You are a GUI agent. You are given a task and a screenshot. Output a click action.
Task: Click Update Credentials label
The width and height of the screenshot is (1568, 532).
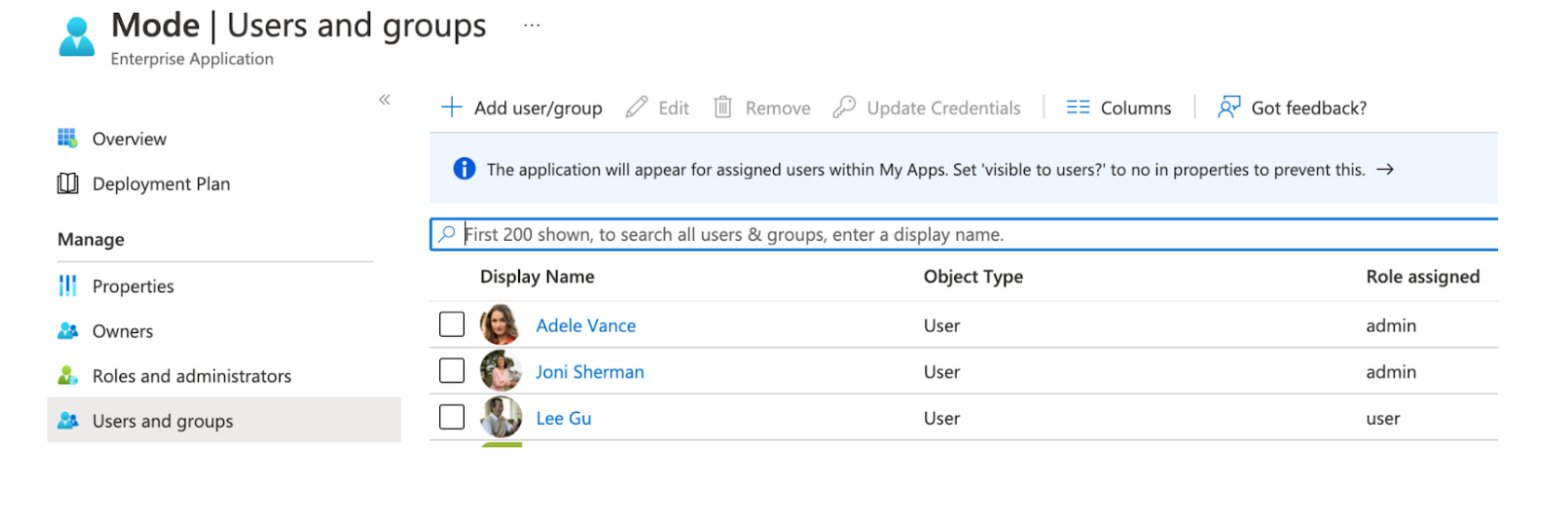943,108
